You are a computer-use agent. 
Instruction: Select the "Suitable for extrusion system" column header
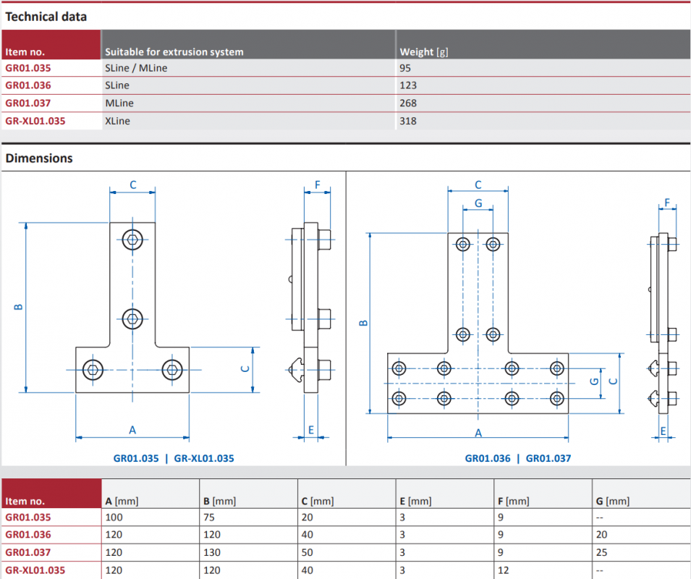tap(174, 52)
